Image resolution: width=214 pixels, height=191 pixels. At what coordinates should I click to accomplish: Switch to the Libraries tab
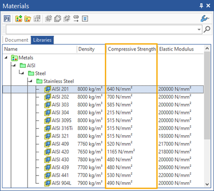click(x=42, y=40)
